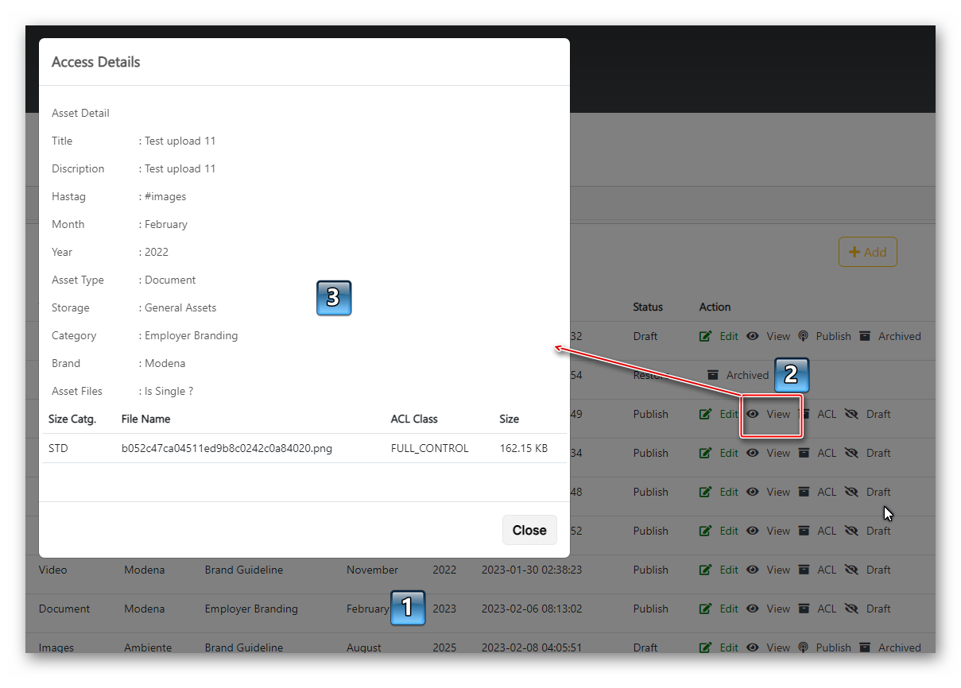Set the 2023-02-06 08:13:02 row to Draft
The width and height of the screenshot is (961, 688).
click(867, 609)
